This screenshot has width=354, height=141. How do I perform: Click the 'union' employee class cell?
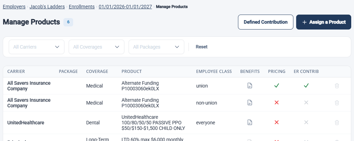(x=202, y=86)
